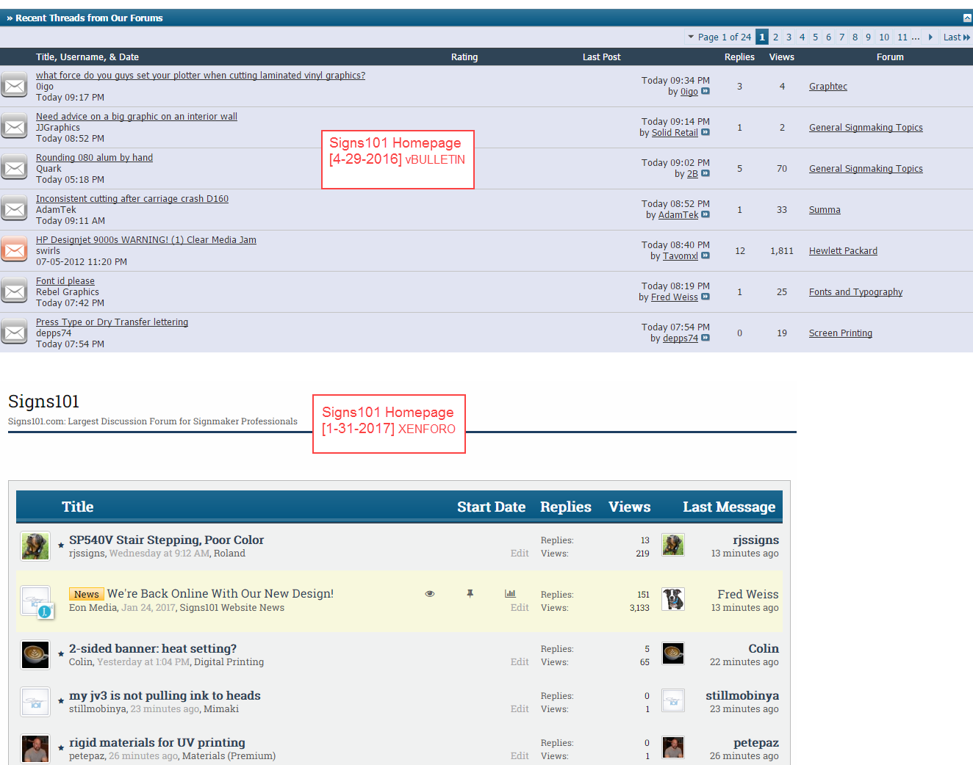Click the orange hot-thread envelope icon for HP Designjet
973x765 pixels.
pos(14,250)
